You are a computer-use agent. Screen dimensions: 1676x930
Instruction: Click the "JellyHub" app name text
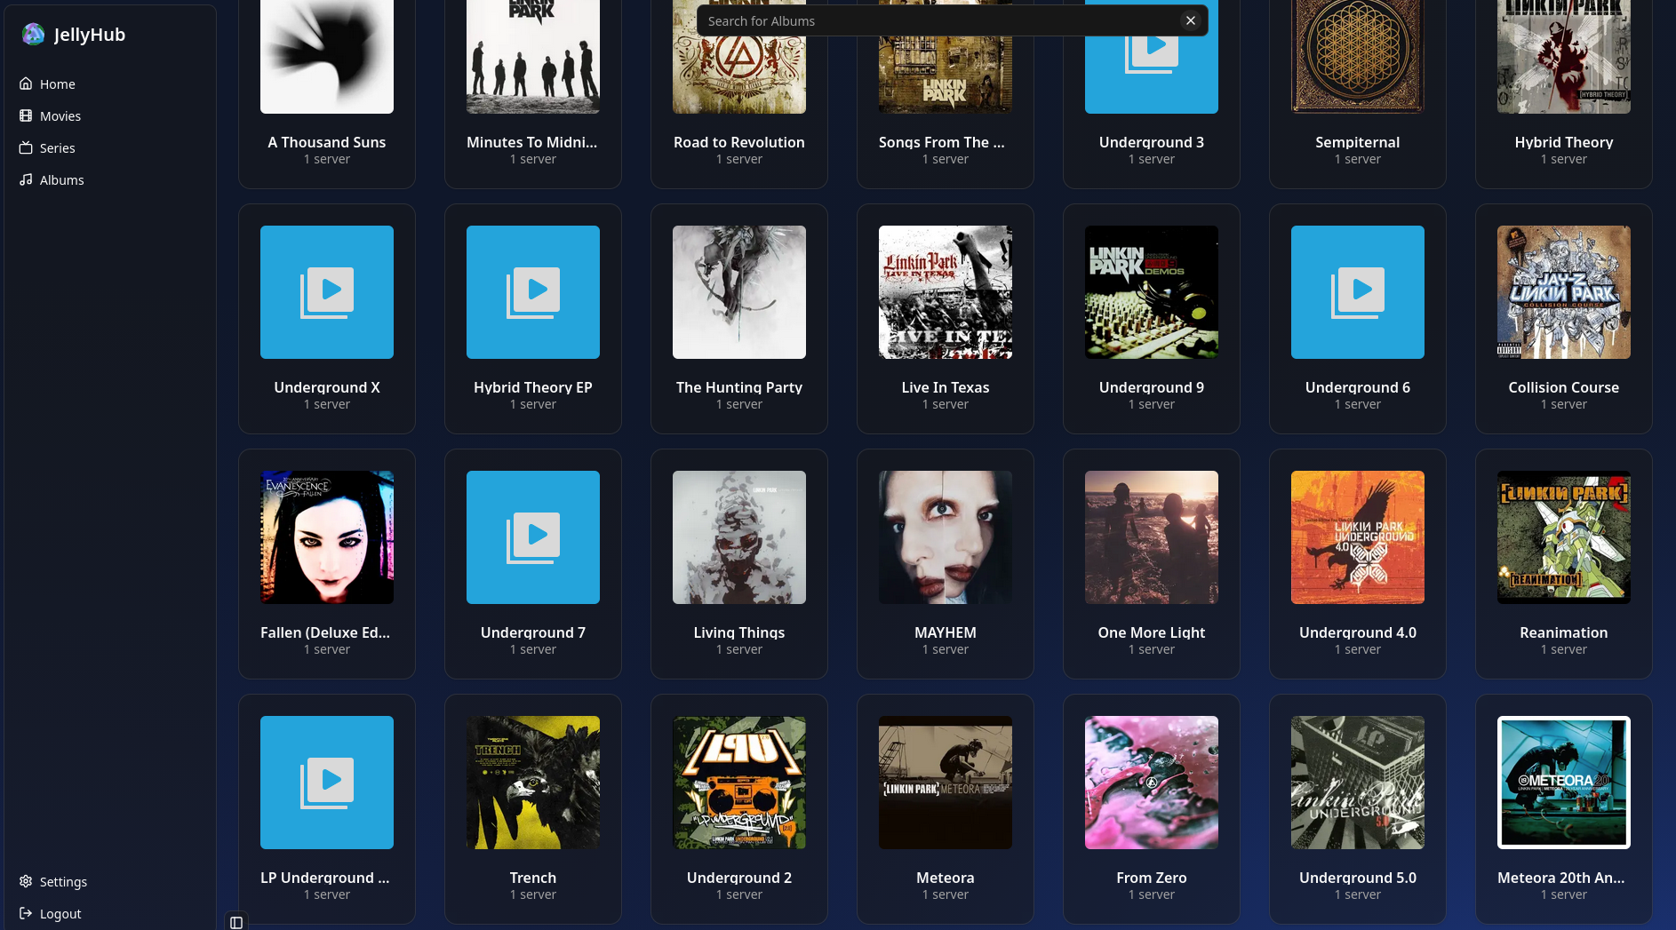90,35
